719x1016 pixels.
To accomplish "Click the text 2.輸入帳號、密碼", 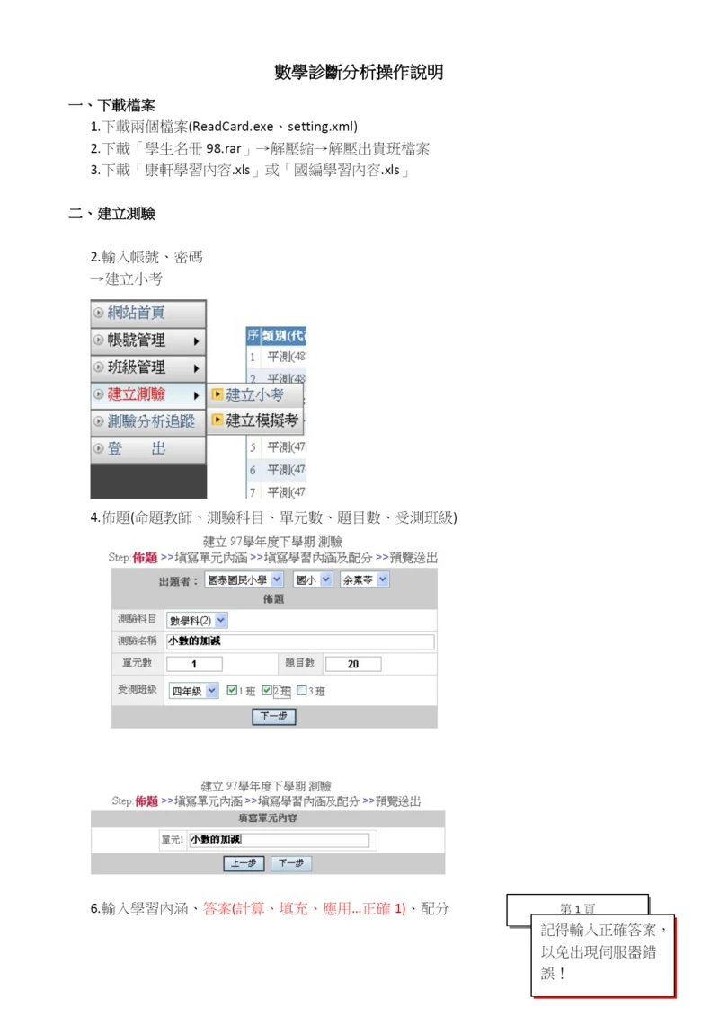I will click(146, 257).
